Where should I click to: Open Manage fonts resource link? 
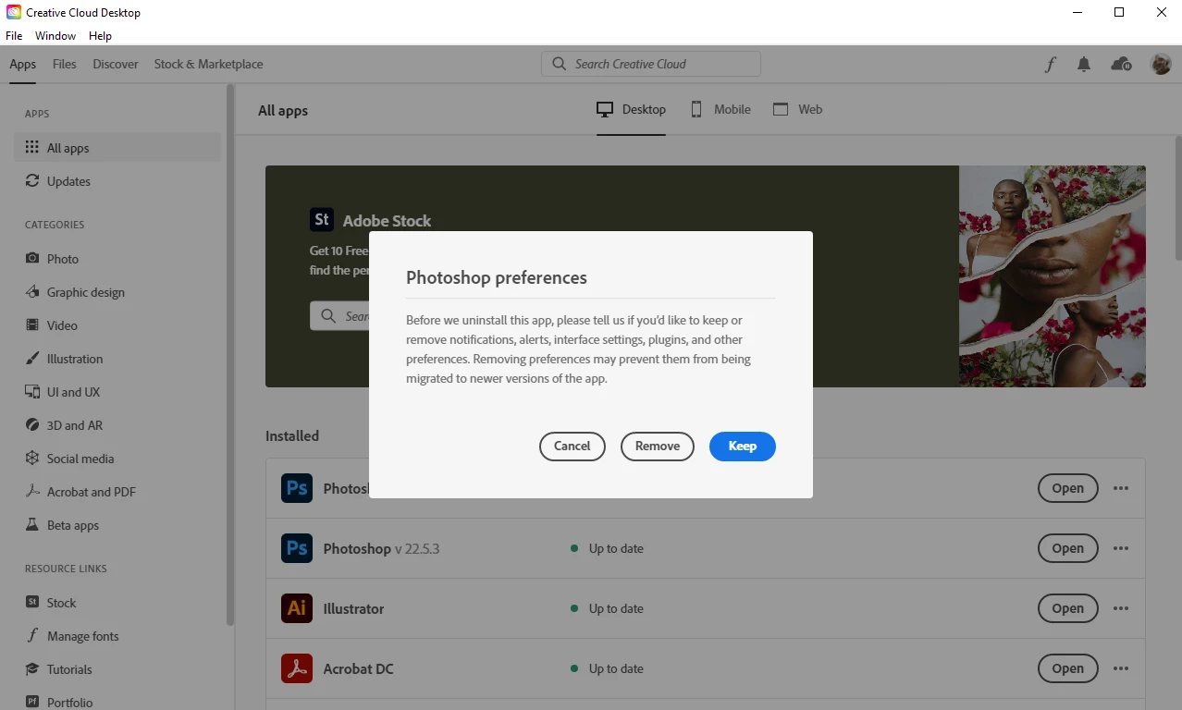coord(117,636)
